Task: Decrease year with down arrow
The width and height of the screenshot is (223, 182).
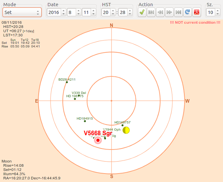Action: [x=64, y=14]
